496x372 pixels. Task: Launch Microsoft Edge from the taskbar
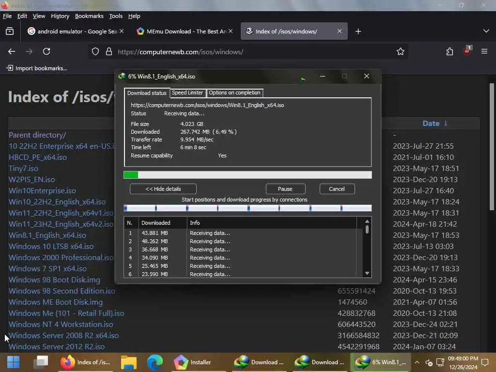pyautogui.click(x=155, y=362)
